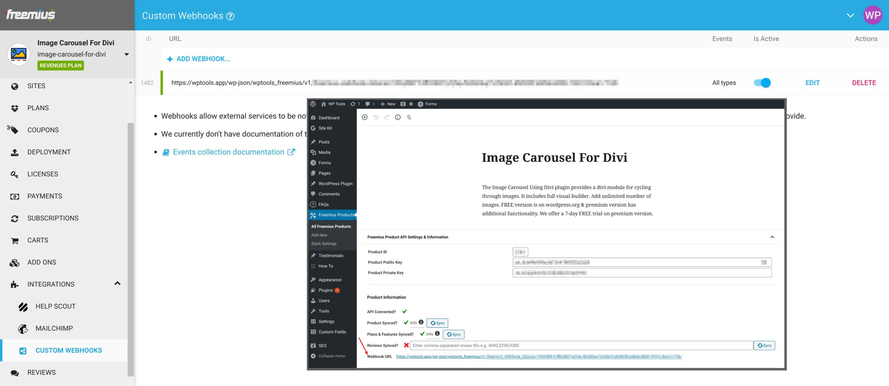This screenshot has height=386, width=889.
Task: Go to Coupons
Action: [x=43, y=130]
